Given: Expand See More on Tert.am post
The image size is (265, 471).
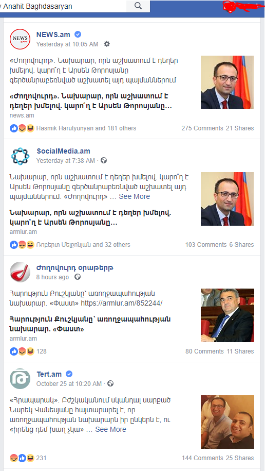Looking at the screenshot, I should [x=111, y=430].
